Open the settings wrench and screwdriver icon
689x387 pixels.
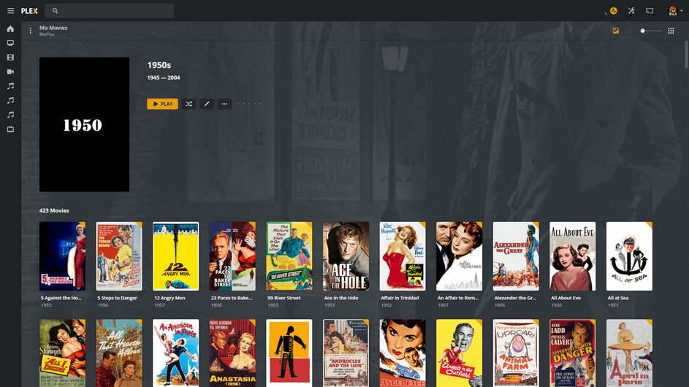[631, 11]
